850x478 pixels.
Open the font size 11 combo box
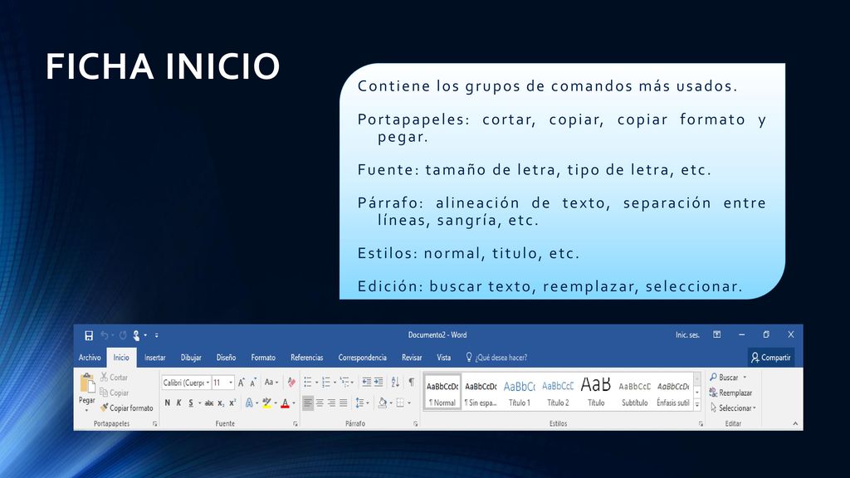pyautogui.click(x=222, y=383)
